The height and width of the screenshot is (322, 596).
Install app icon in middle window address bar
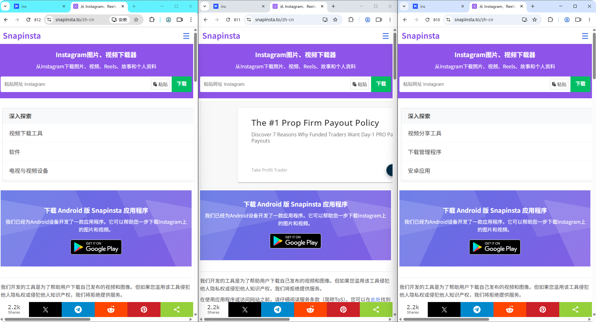[x=325, y=20]
